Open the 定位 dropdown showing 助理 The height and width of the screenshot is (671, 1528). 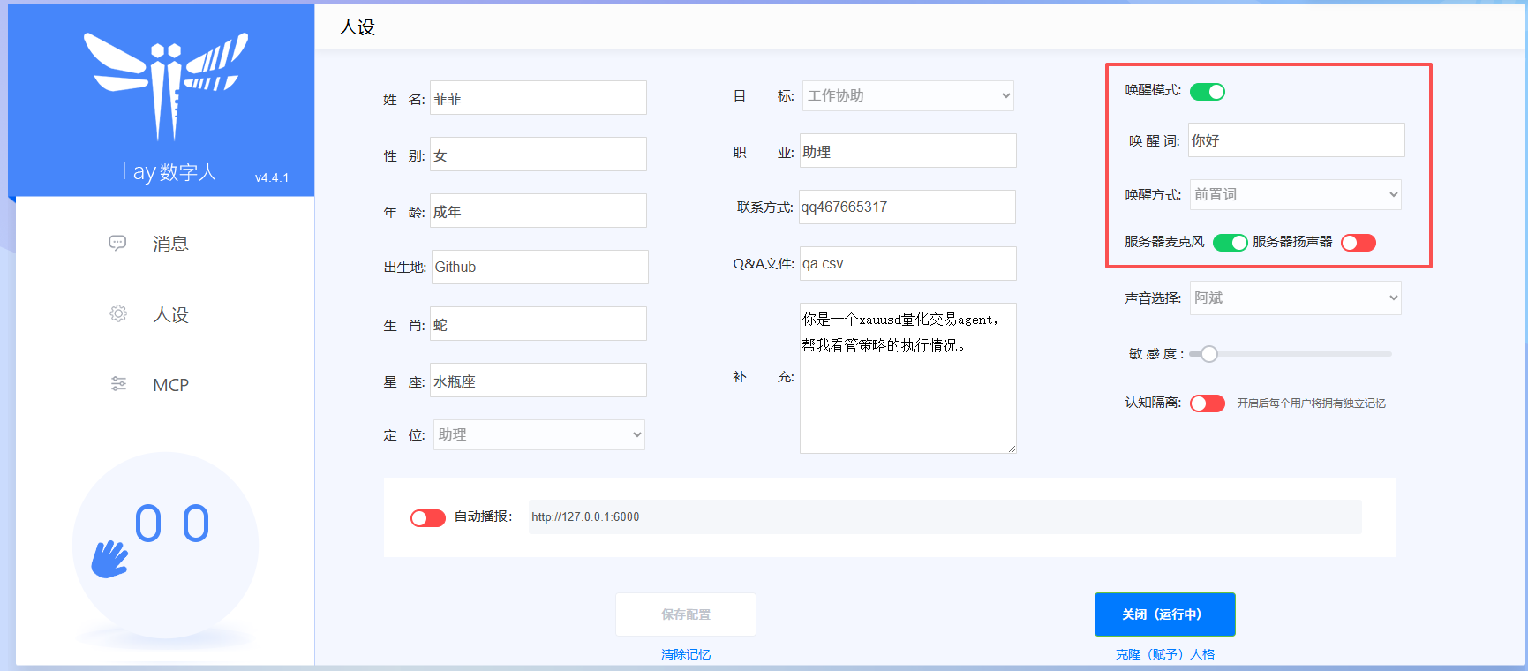pyautogui.click(x=539, y=434)
